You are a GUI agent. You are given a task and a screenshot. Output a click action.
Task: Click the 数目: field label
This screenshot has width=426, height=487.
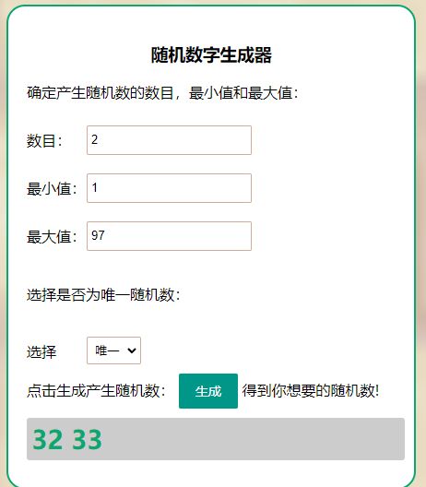point(44,141)
